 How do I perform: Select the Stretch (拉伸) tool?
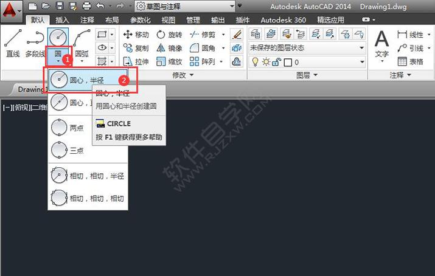(x=136, y=61)
